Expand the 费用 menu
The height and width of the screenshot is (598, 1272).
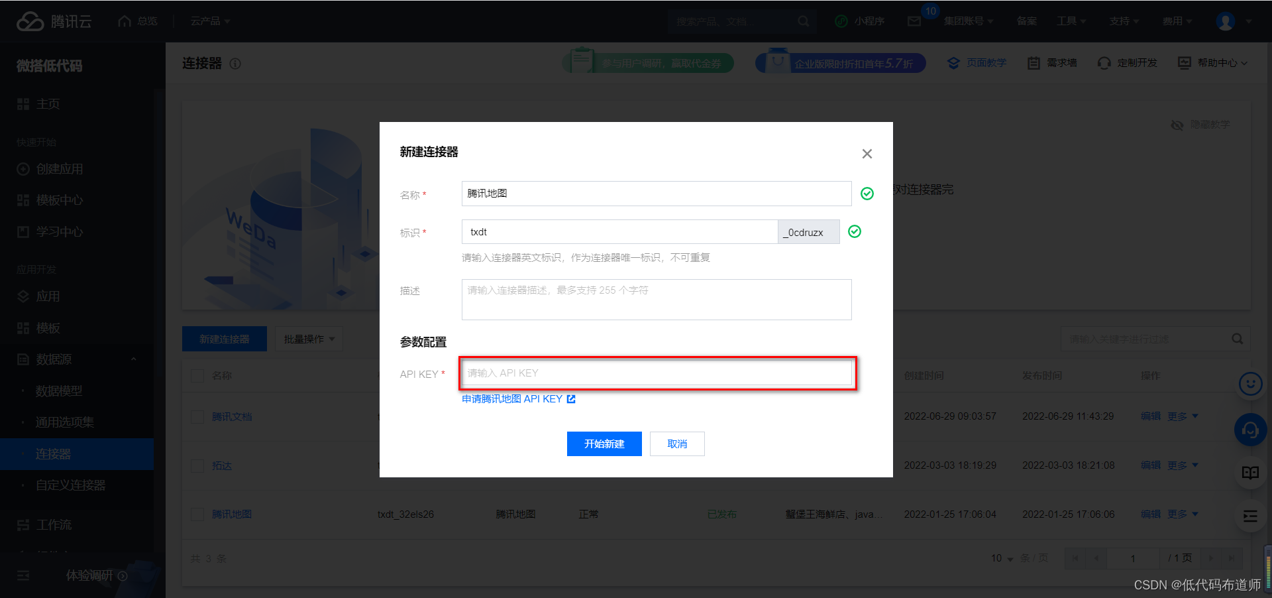click(1177, 21)
